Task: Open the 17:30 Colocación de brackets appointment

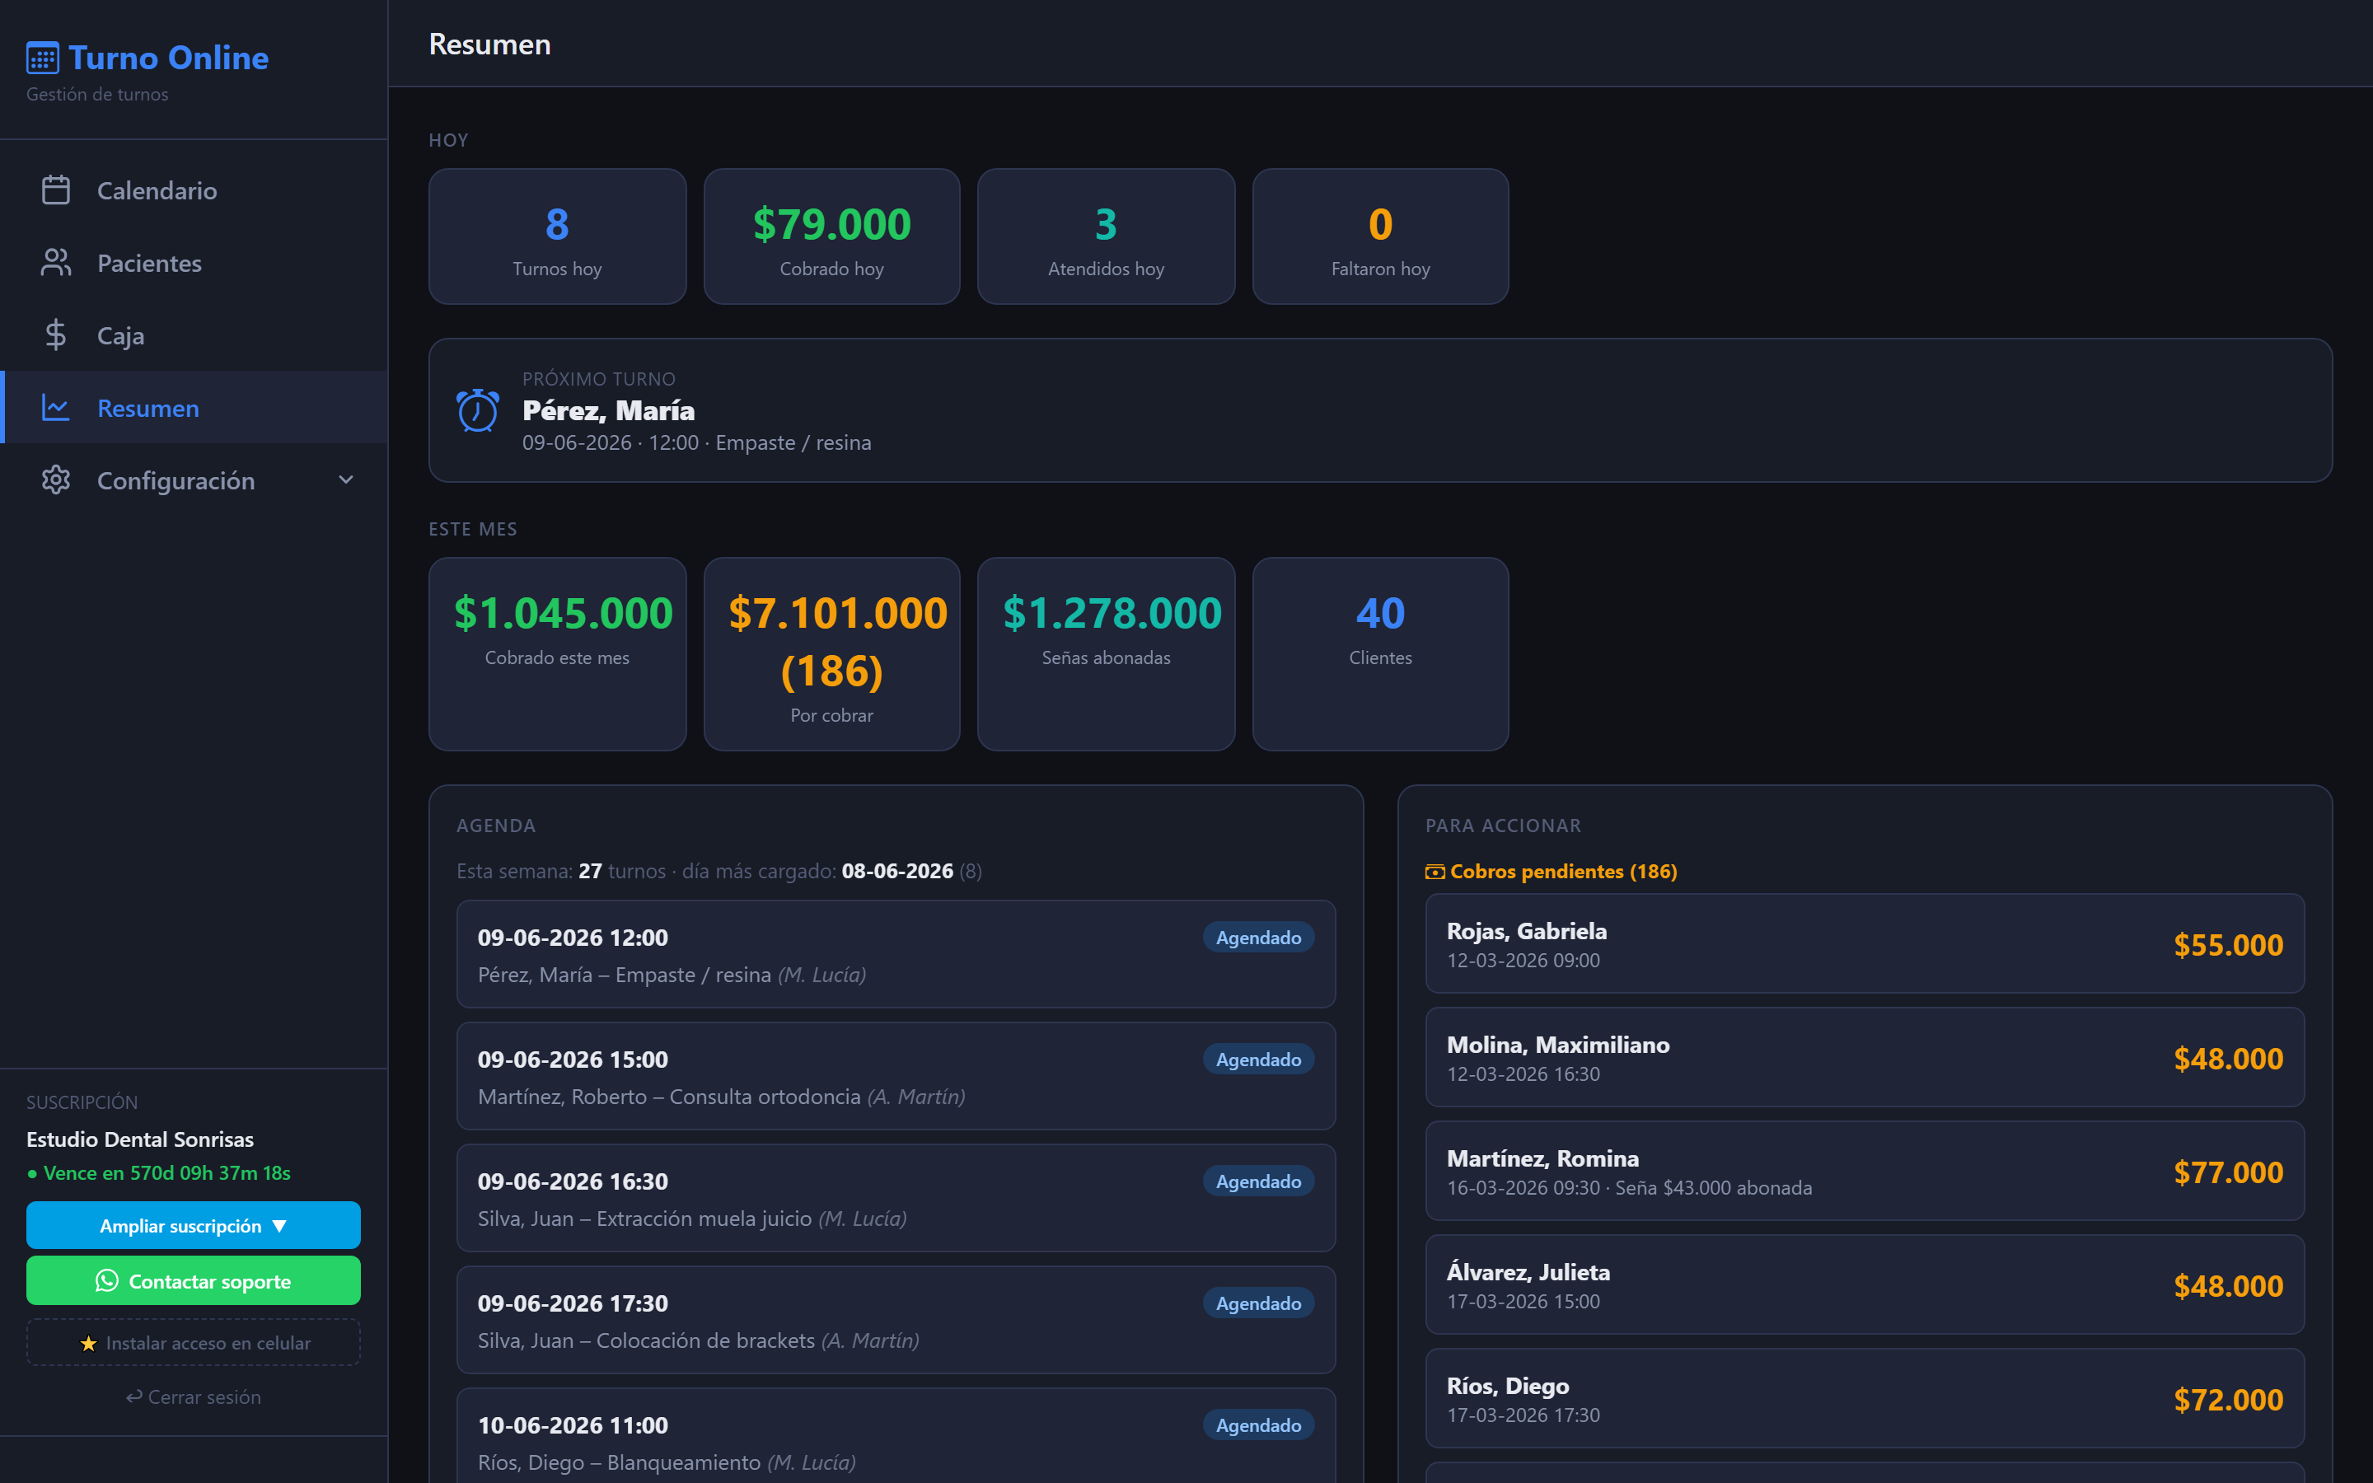Action: point(896,1320)
